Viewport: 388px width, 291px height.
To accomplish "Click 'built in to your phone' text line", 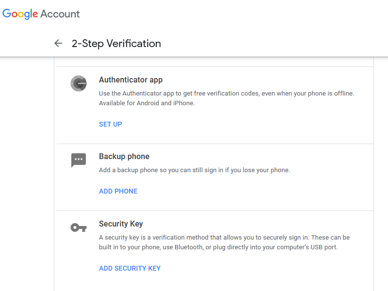I will click(218, 247).
